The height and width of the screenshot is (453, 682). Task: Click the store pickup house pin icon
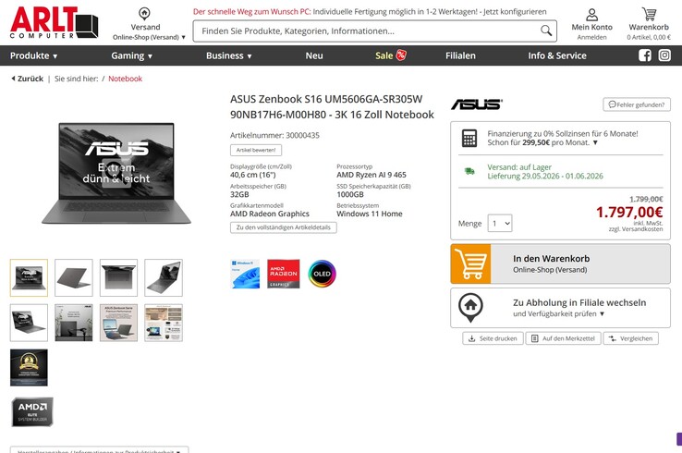pyautogui.click(x=470, y=307)
